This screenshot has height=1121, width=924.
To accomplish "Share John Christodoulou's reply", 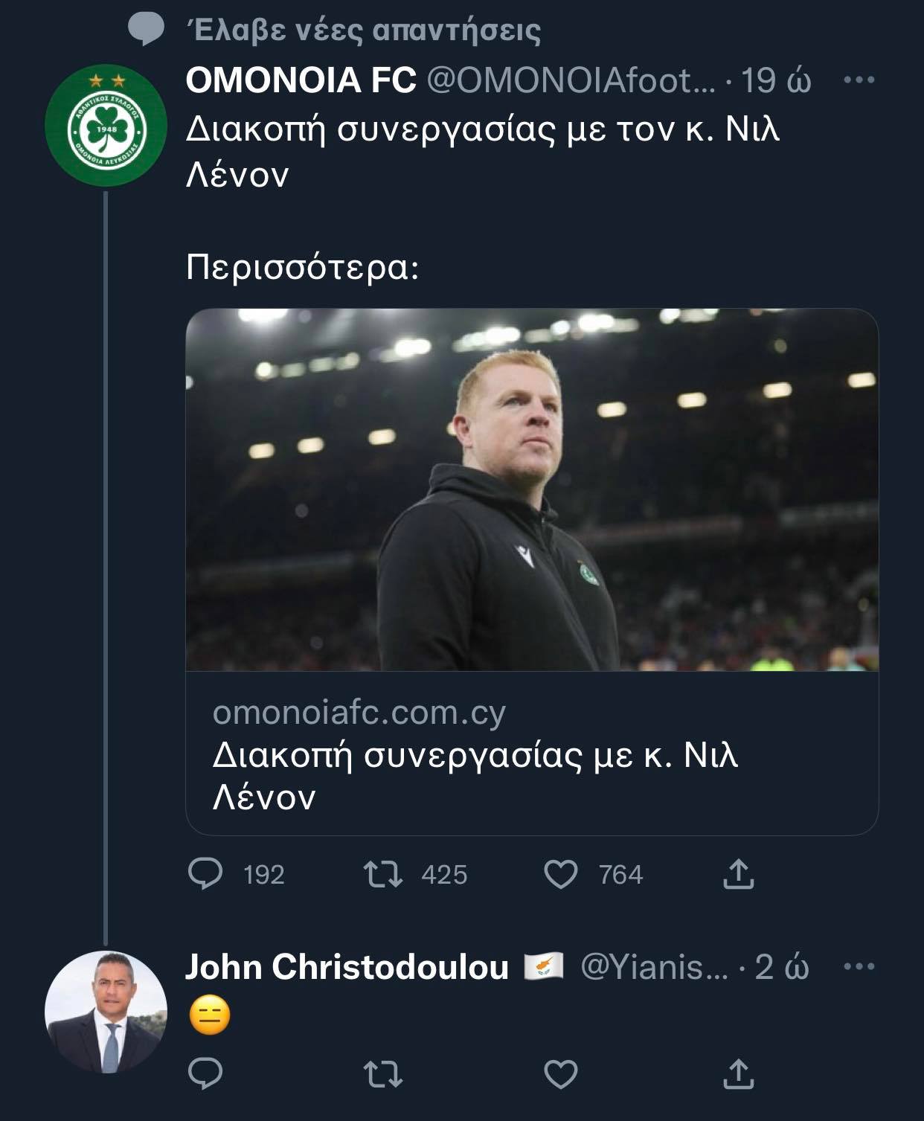I will (738, 1073).
